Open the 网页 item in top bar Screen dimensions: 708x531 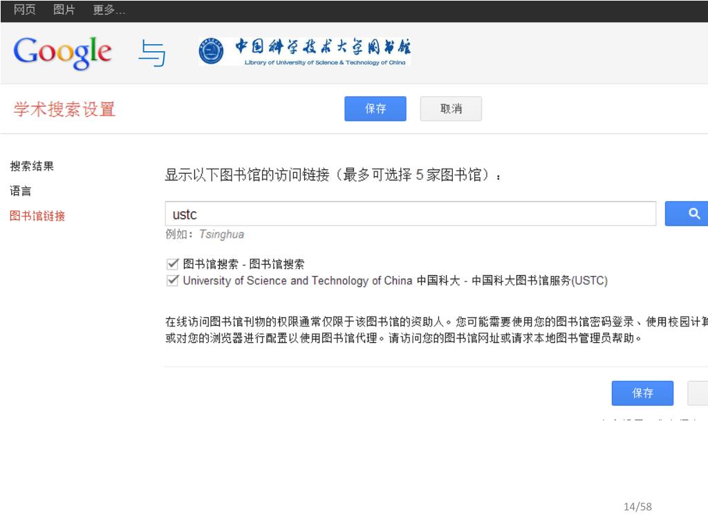24,10
